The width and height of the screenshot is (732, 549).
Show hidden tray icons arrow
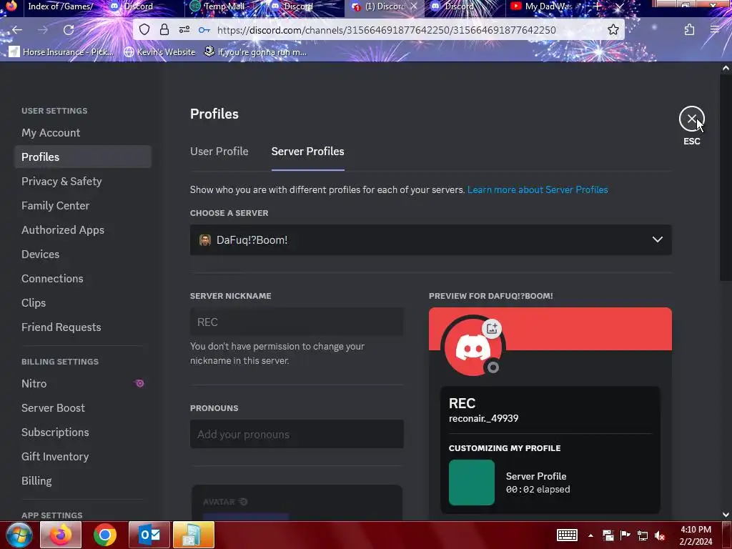[590, 535]
